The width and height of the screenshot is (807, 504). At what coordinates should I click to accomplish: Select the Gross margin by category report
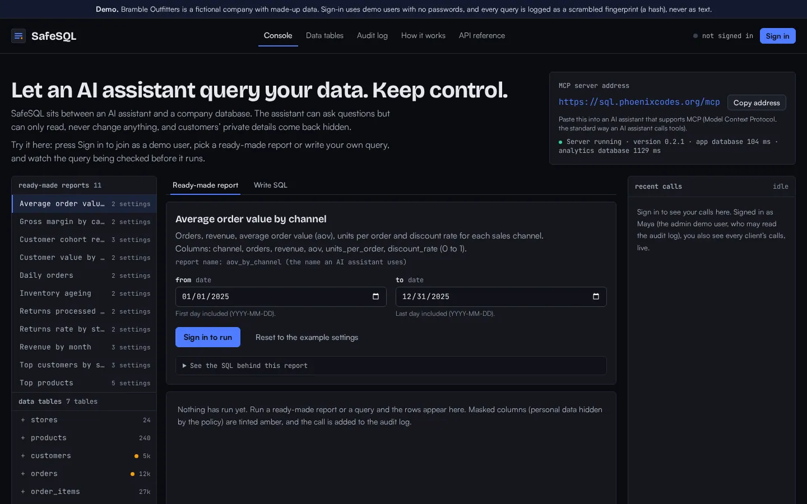(x=84, y=222)
